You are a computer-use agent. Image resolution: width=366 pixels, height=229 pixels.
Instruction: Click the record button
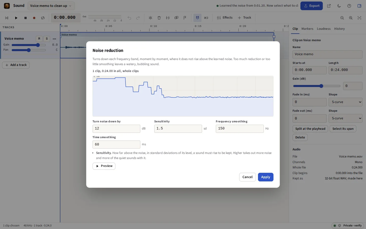click(x=34, y=18)
